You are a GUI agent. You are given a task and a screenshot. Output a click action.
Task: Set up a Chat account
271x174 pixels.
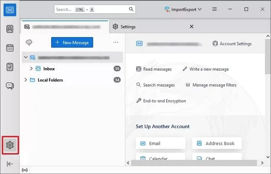click(217, 157)
